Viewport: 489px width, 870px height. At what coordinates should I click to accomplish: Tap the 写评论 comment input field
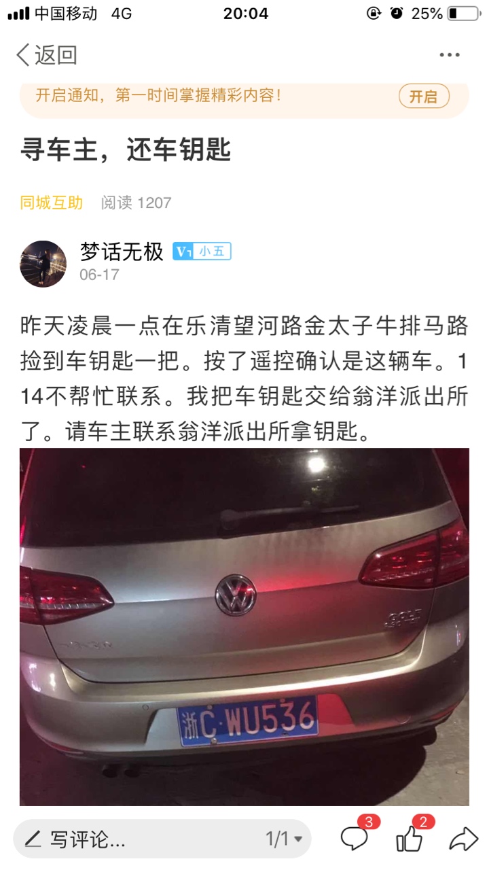tap(162, 839)
